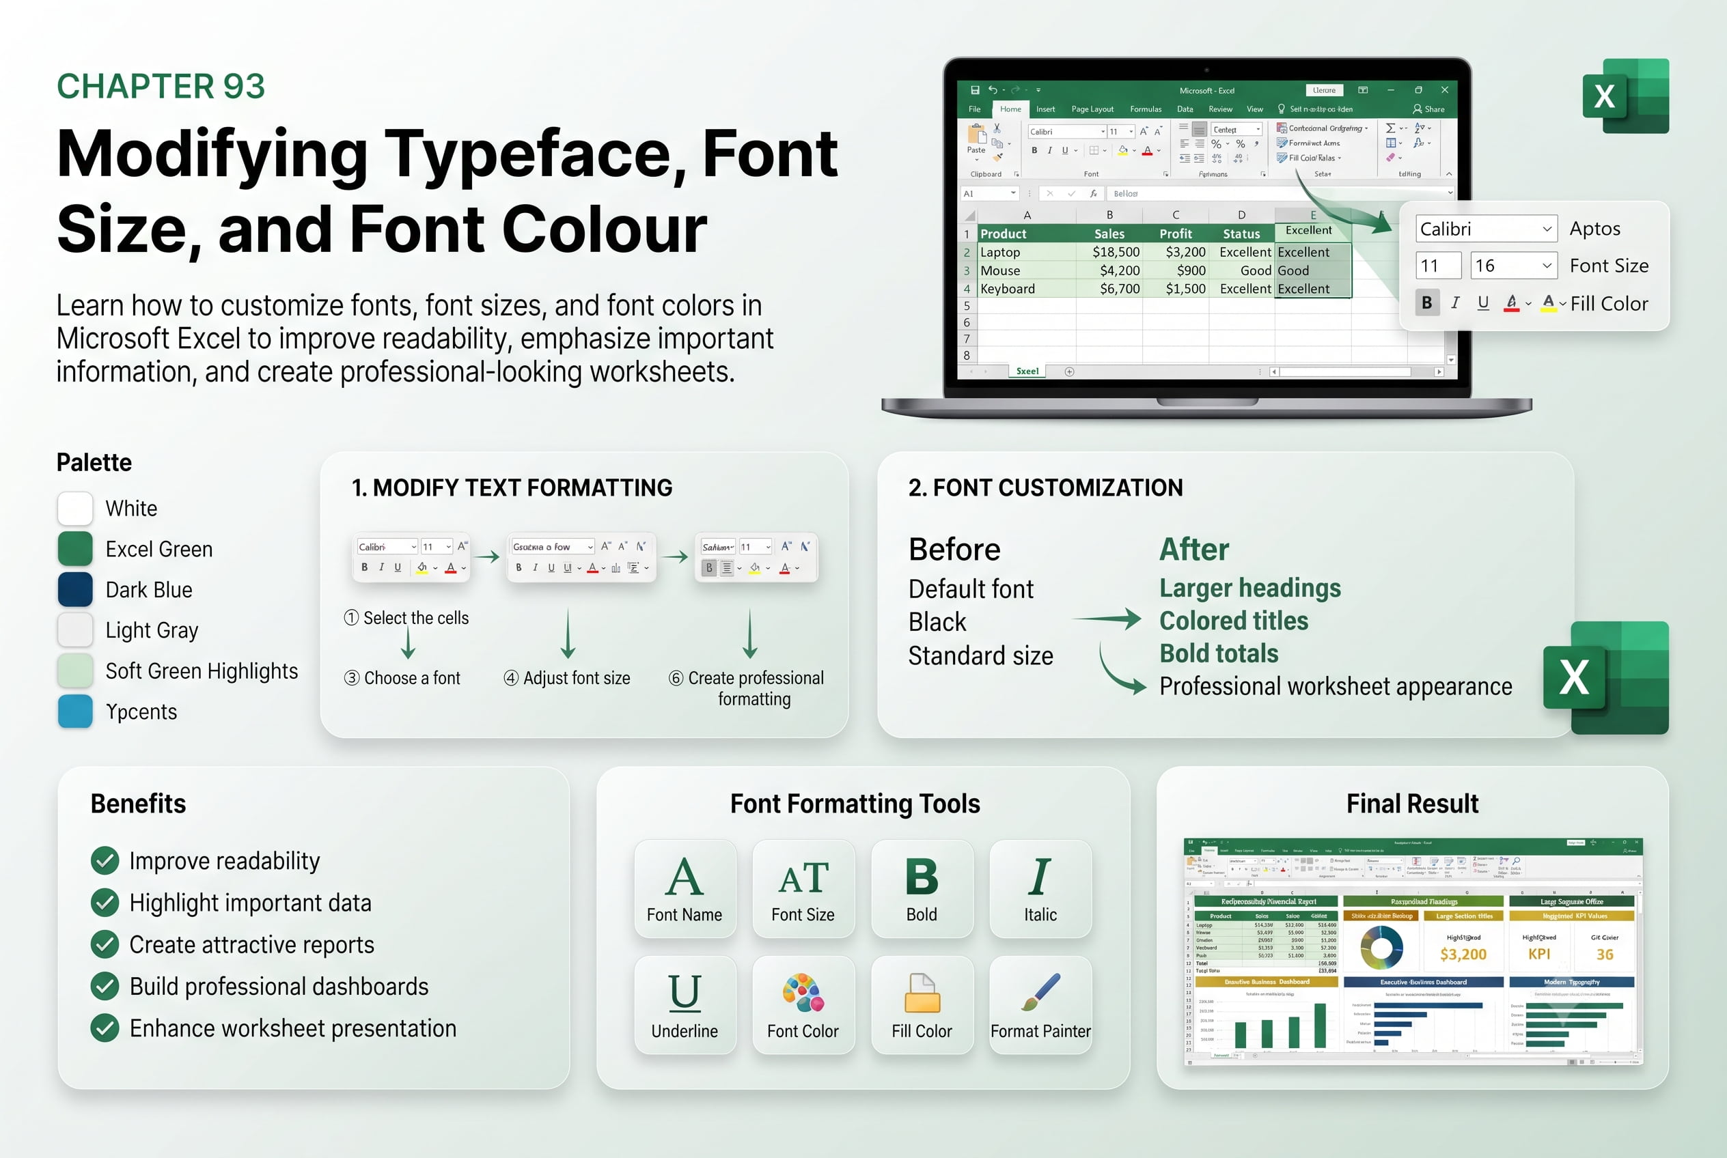Image resolution: width=1727 pixels, height=1158 pixels.
Task: Click the Italic I card in Font Formatting Tools
Action: (x=1040, y=888)
